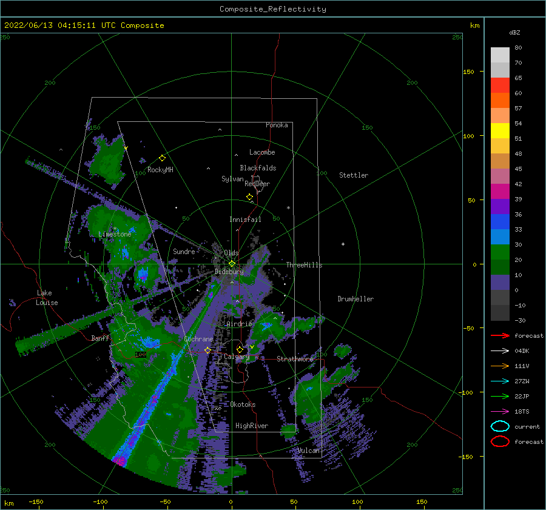Click the Vulcan label
This screenshot has height=510, width=546.
pyautogui.click(x=309, y=451)
